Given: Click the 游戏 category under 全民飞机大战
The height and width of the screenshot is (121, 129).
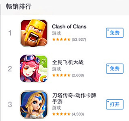Looking at the screenshot, I should click(x=57, y=69).
